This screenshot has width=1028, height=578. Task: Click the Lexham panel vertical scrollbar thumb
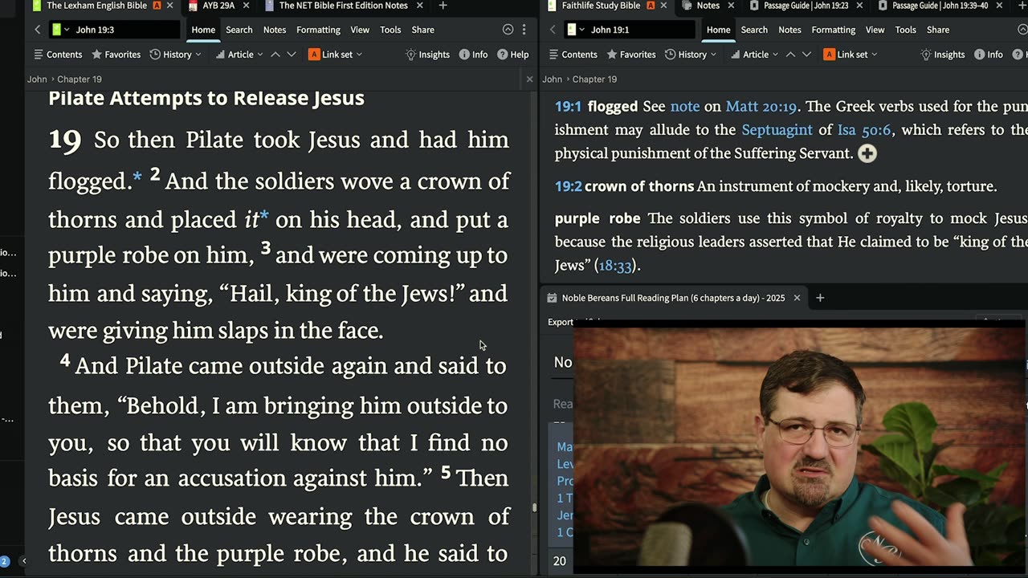tap(533, 507)
